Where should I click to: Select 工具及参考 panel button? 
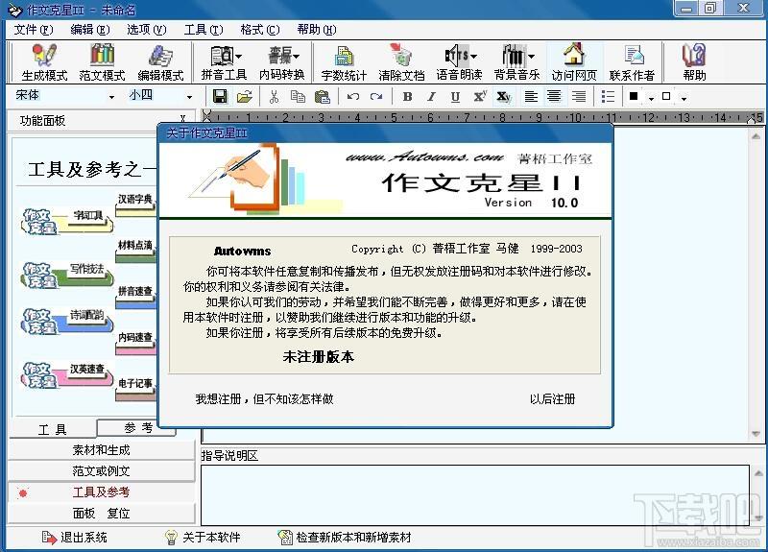(x=102, y=492)
